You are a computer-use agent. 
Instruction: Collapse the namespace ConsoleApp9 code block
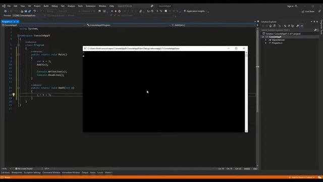click(18, 35)
